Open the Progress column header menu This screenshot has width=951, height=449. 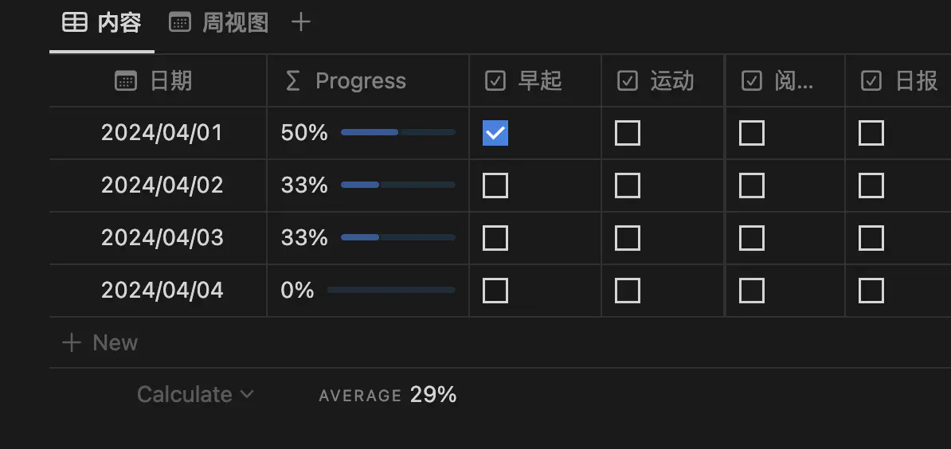click(x=360, y=80)
